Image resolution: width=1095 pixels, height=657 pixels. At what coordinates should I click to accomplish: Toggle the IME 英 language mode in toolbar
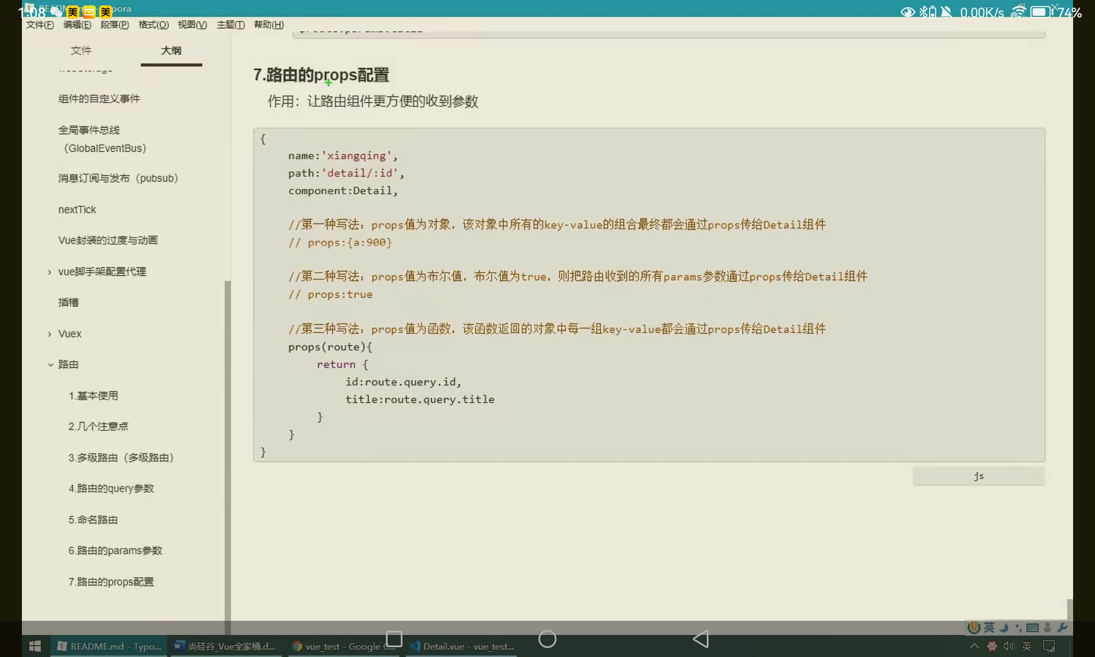click(x=989, y=627)
